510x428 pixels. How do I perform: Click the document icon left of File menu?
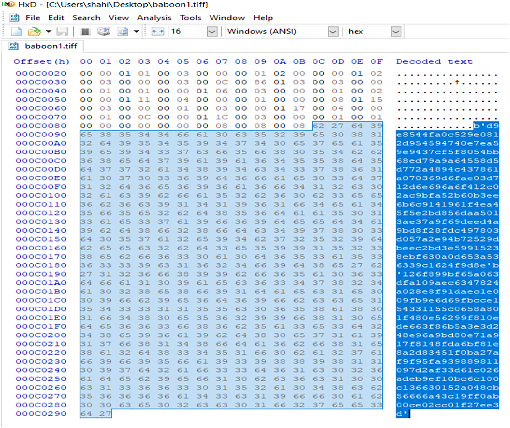pyautogui.click(x=14, y=18)
